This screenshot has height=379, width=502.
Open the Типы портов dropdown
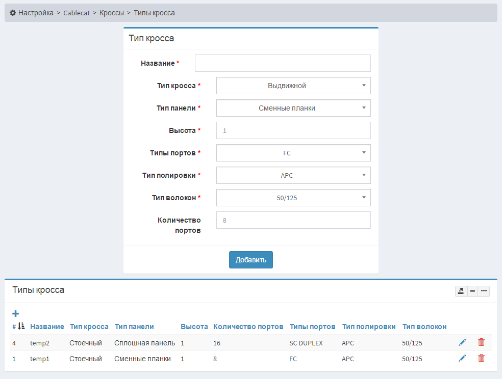coord(293,153)
